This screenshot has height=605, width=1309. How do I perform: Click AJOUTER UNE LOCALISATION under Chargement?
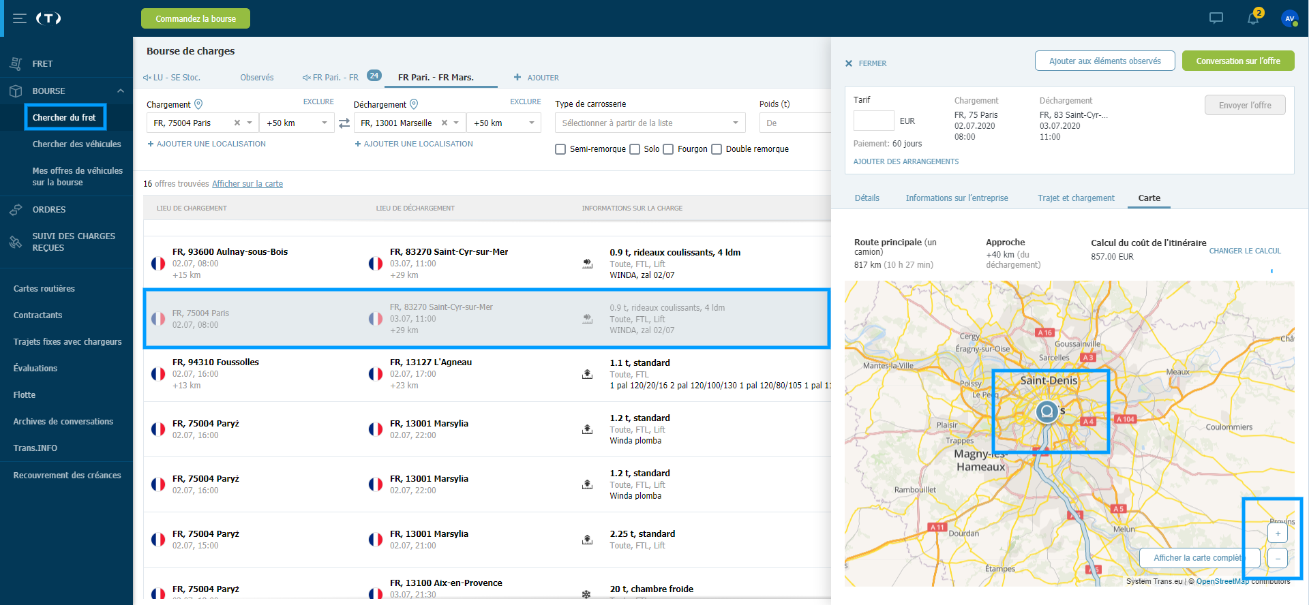[207, 144]
